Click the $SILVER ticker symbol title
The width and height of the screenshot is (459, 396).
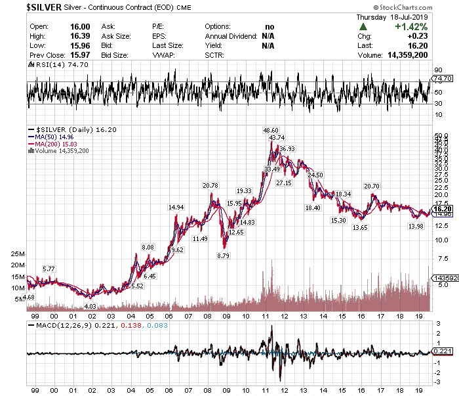coord(44,7)
